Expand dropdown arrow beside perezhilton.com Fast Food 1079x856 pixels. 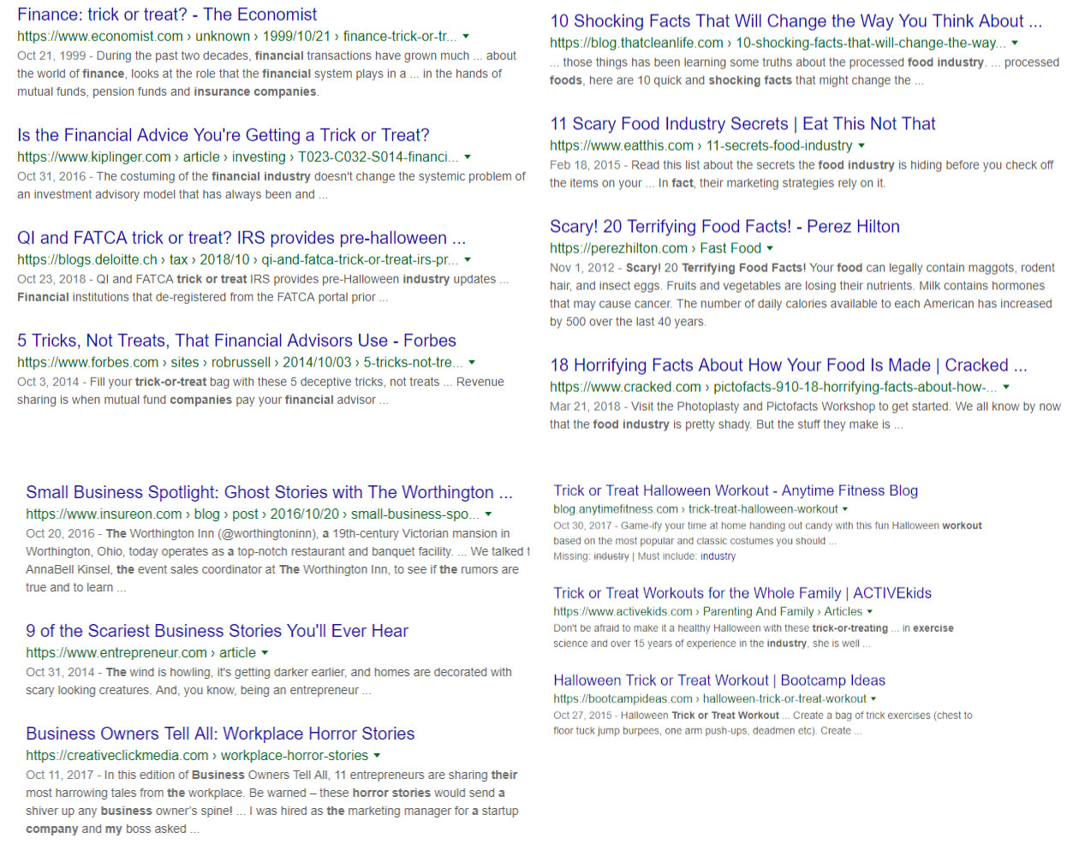coord(770,249)
